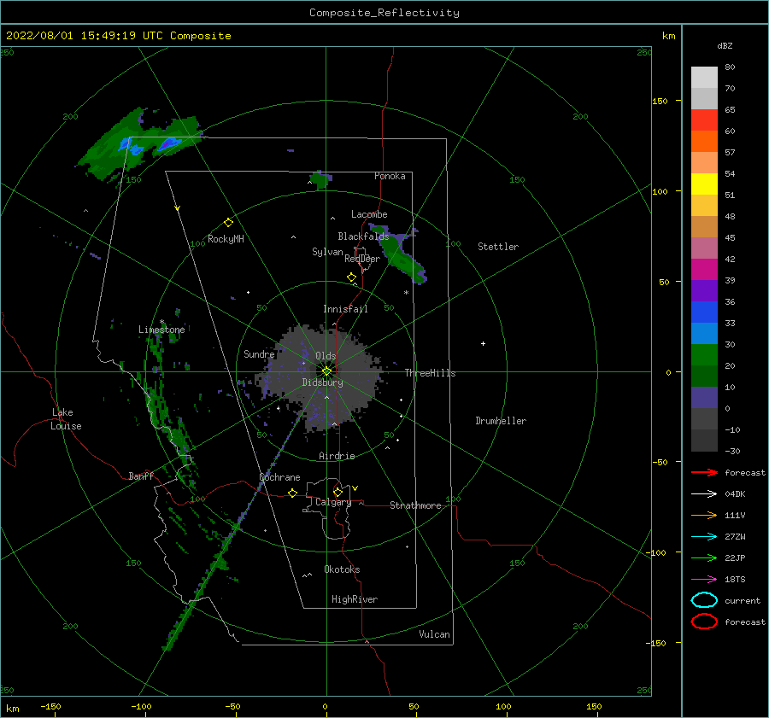Click the Drumheller label

coord(501,421)
